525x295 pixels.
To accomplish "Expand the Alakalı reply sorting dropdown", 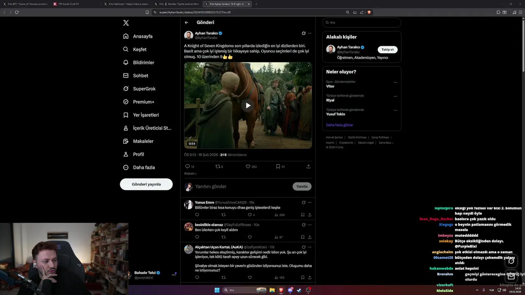I will pos(190,173).
